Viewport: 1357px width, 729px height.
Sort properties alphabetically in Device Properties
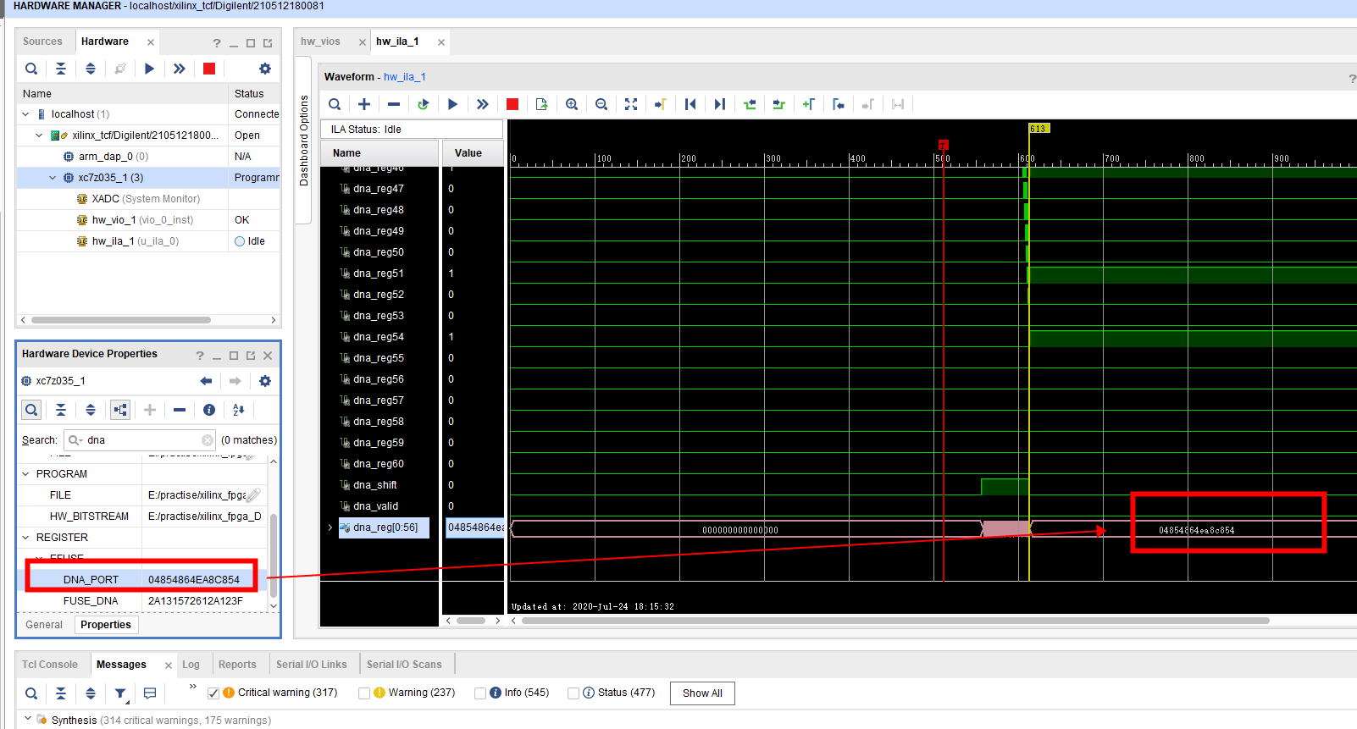[x=239, y=410]
